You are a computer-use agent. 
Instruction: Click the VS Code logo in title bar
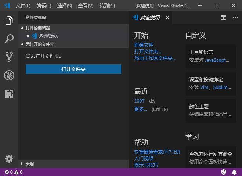pos(7,6)
